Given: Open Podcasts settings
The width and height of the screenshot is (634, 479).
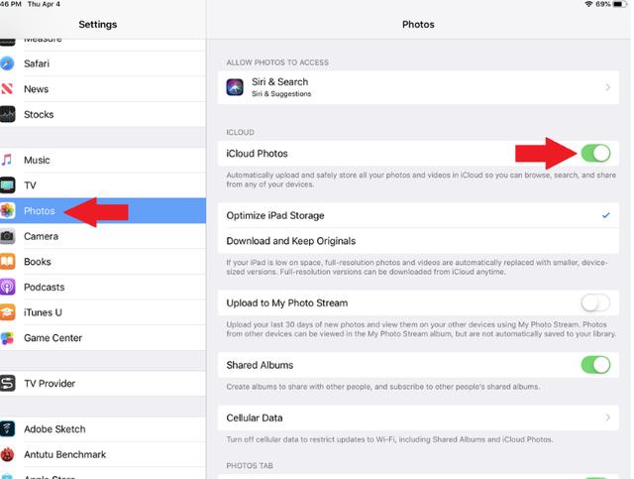Looking at the screenshot, I should 103,287.
